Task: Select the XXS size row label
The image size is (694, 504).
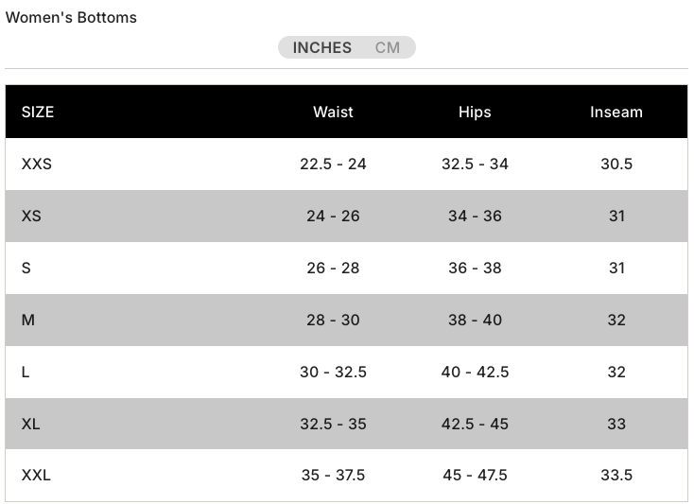Action: tap(37, 164)
